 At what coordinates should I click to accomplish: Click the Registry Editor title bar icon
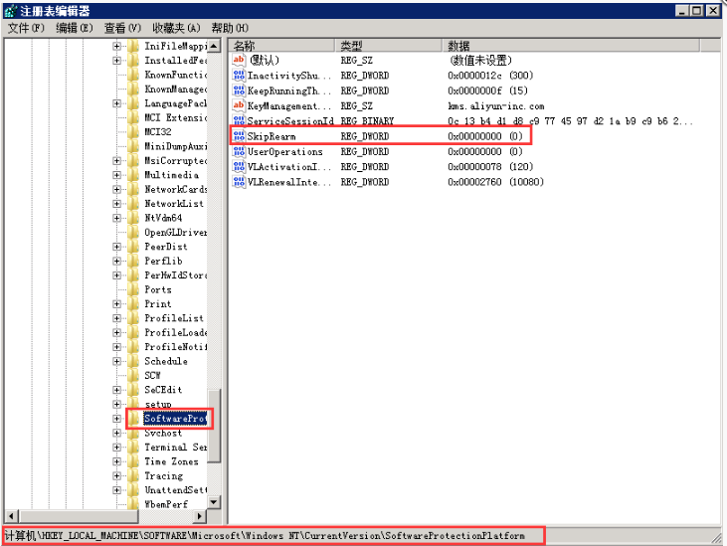point(10,10)
